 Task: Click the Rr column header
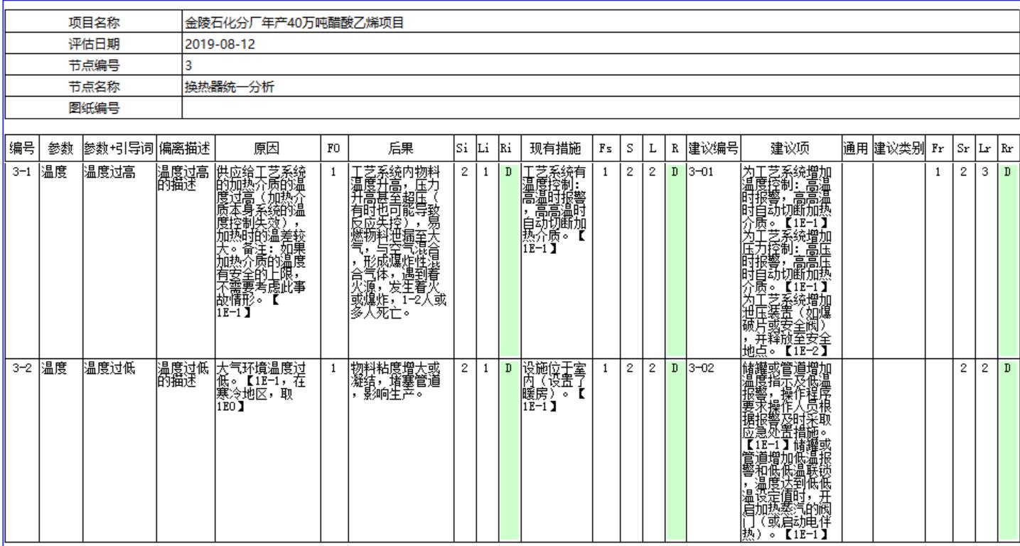click(x=1007, y=149)
